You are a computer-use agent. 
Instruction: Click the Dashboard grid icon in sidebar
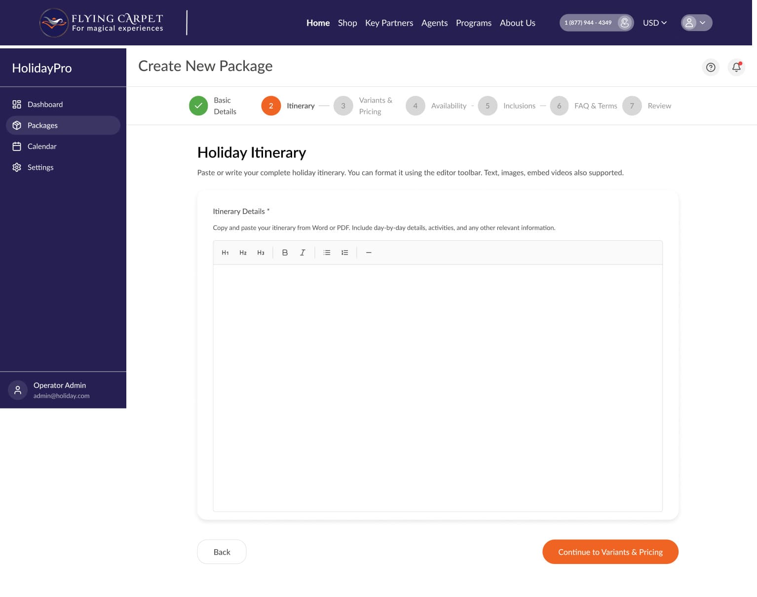click(17, 105)
